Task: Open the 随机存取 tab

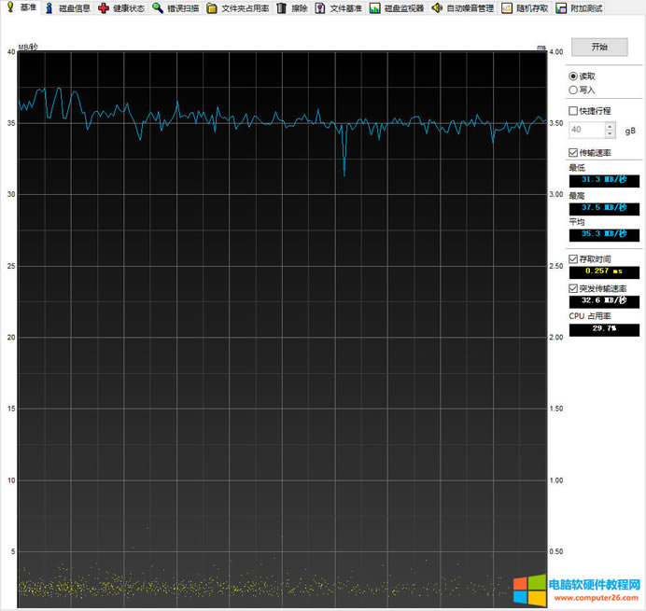Action: pos(525,8)
